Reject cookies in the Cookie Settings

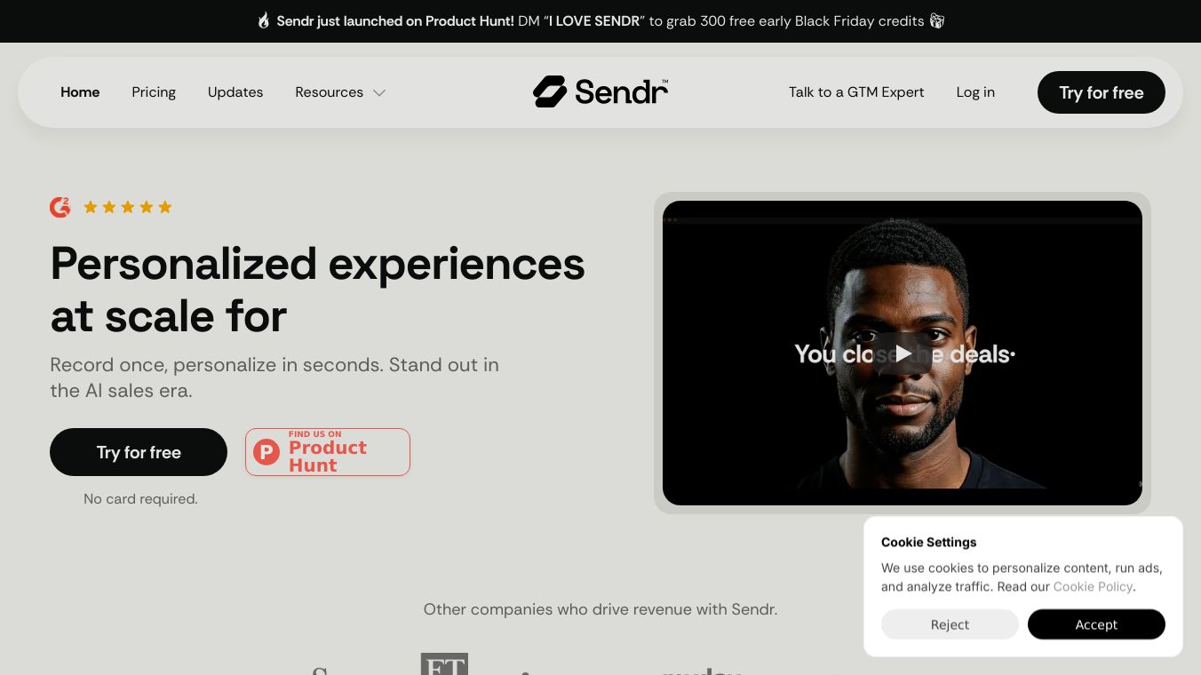tap(950, 624)
